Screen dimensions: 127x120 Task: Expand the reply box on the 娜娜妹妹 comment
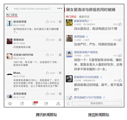tap(60, 40)
